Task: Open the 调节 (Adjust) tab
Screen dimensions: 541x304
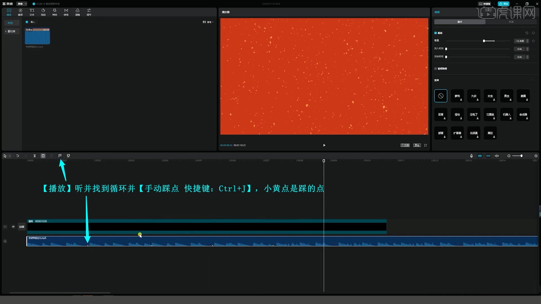Action: 89,12
